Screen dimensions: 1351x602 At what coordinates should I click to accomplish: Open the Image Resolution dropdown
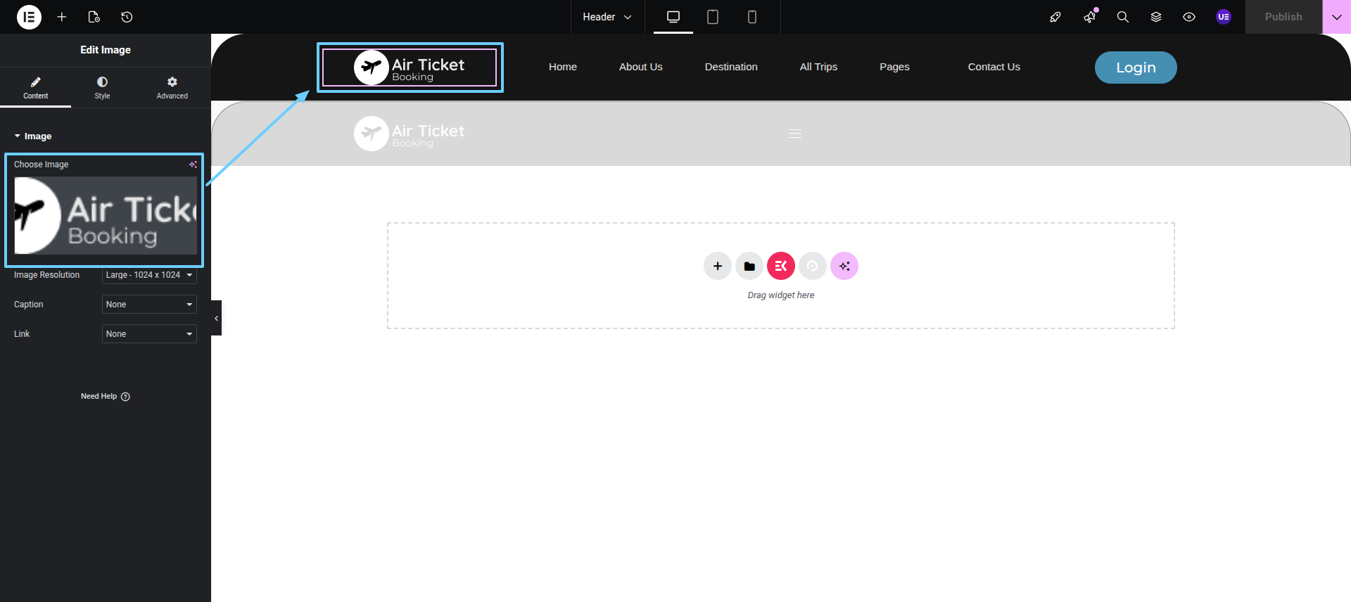[149, 275]
